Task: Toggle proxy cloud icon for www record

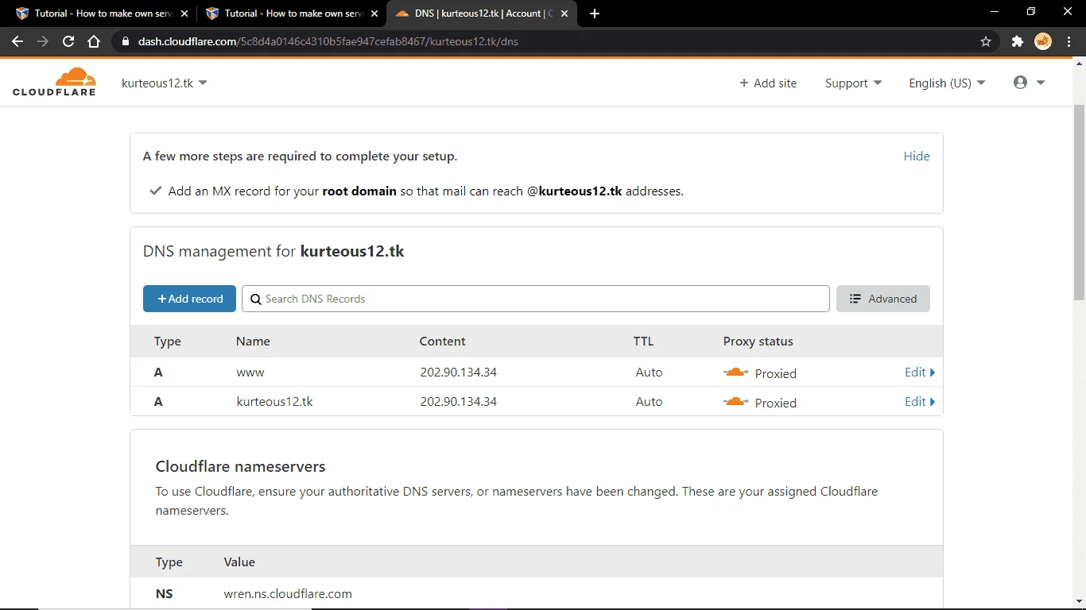Action: pyautogui.click(x=735, y=372)
